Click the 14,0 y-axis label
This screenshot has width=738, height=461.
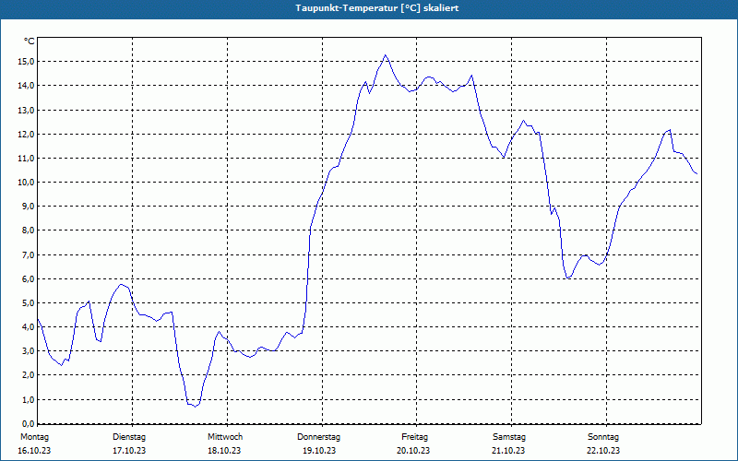26,86
